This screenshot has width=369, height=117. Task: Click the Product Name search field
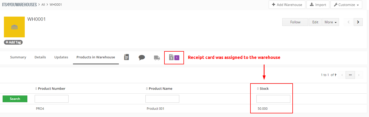pos(162,99)
